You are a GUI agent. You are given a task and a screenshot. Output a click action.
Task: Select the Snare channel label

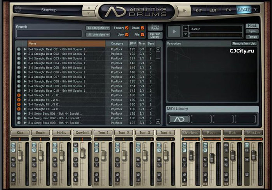[x=40, y=133]
